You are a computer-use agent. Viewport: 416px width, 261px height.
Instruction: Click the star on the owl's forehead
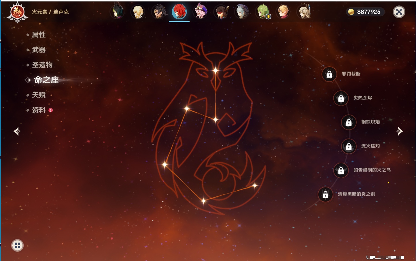(x=215, y=70)
